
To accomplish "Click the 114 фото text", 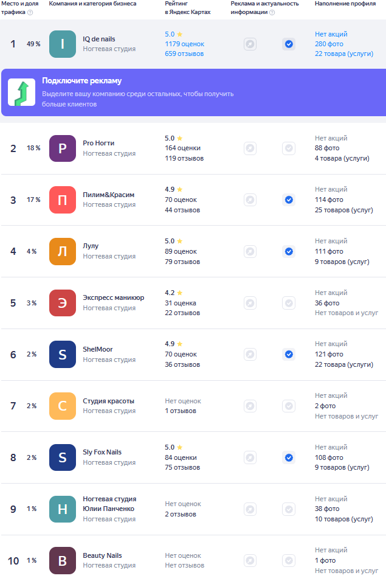I will [x=329, y=200].
